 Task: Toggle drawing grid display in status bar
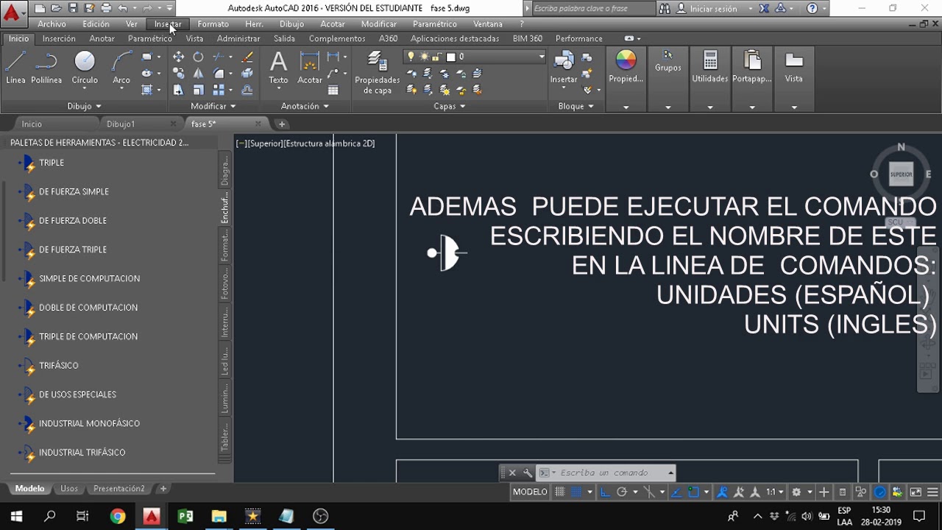point(560,492)
